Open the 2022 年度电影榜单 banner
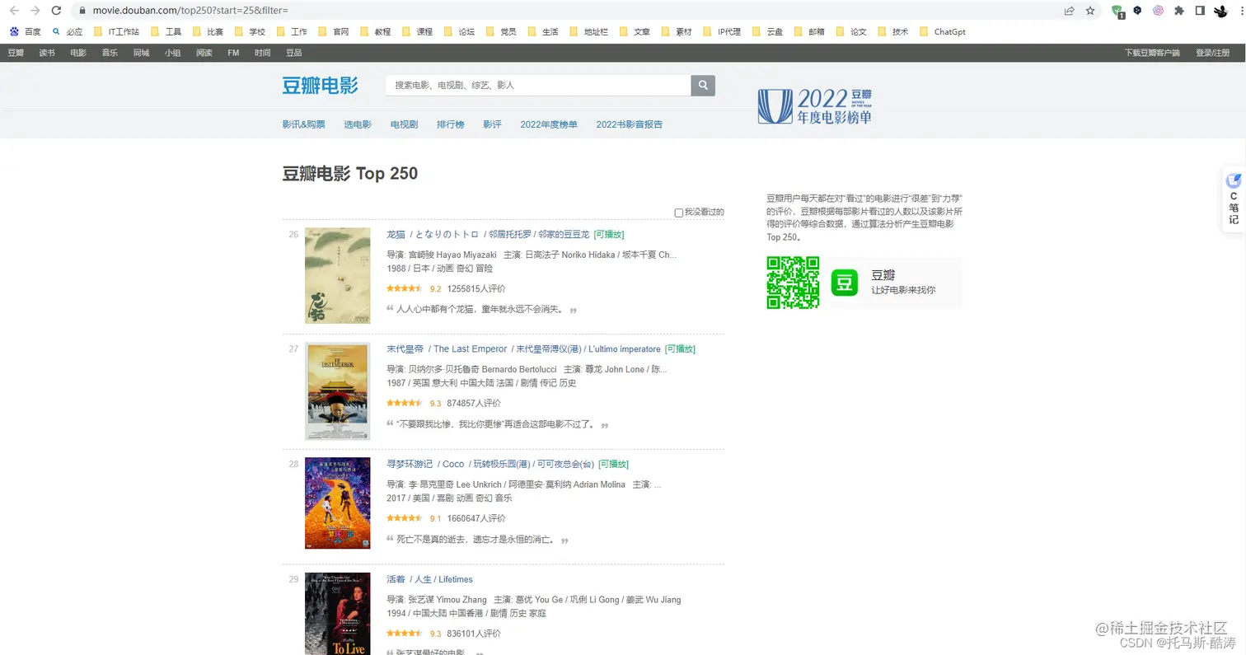 814,106
